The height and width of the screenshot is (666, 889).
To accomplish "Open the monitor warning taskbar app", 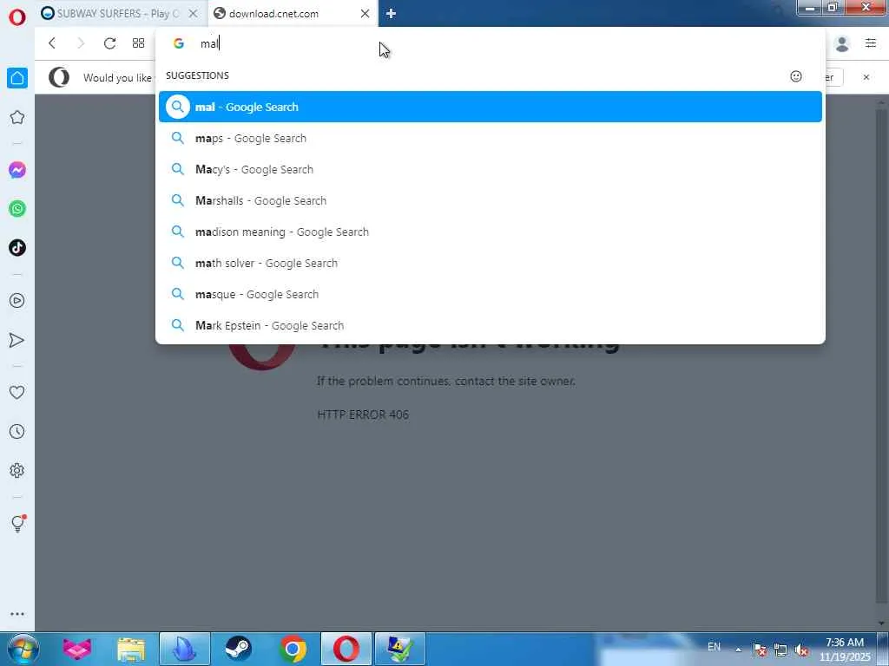I will click(400, 649).
